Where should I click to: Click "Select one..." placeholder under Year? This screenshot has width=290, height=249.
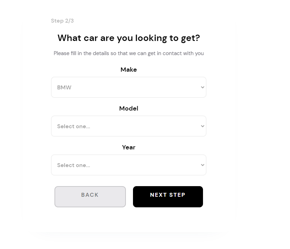[x=74, y=165]
